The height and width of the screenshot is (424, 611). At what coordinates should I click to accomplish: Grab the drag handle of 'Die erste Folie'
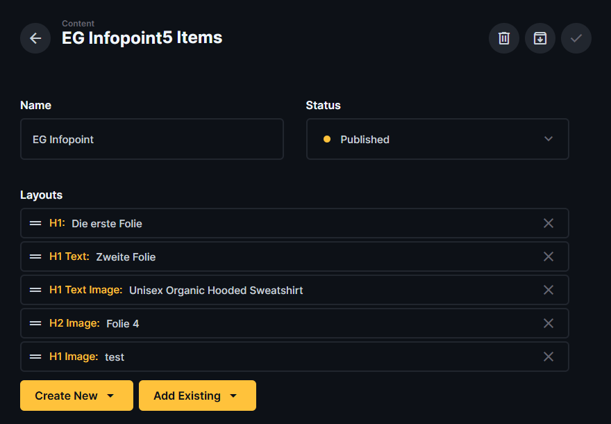(x=35, y=223)
